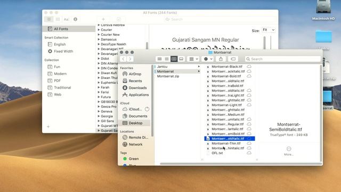This screenshot has width=341, height=192.
Task: Open Finder group-by arrangement dropdown
Action: (x=193, y=59)
